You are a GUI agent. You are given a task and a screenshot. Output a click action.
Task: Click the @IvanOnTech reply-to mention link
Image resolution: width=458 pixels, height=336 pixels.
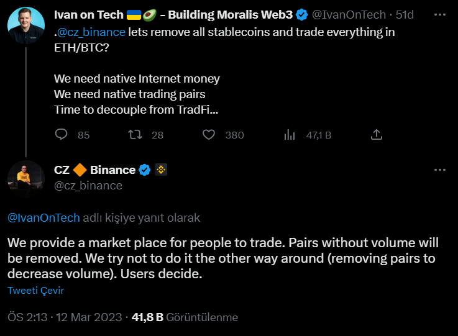tap(44, 218)
